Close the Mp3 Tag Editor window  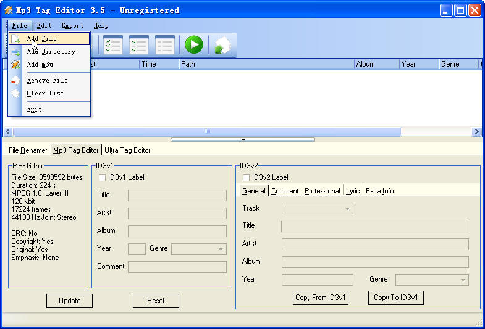pos(474,10)
